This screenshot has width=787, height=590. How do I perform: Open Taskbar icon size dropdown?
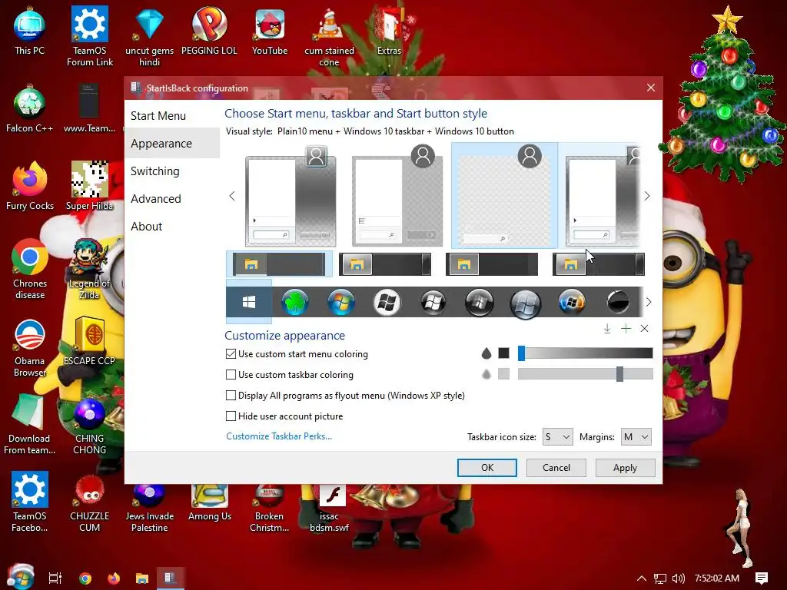click(558, 437)
